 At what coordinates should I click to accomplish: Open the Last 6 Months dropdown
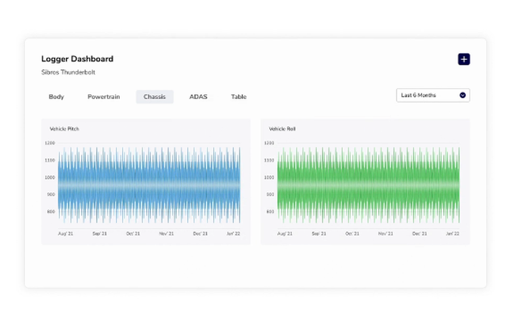[x=433, y=95]
